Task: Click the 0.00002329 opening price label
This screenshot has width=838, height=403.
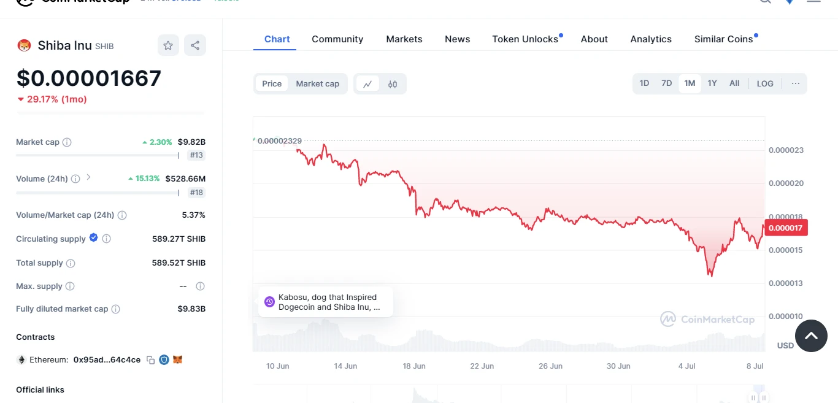Action: (x=279, y=141)
